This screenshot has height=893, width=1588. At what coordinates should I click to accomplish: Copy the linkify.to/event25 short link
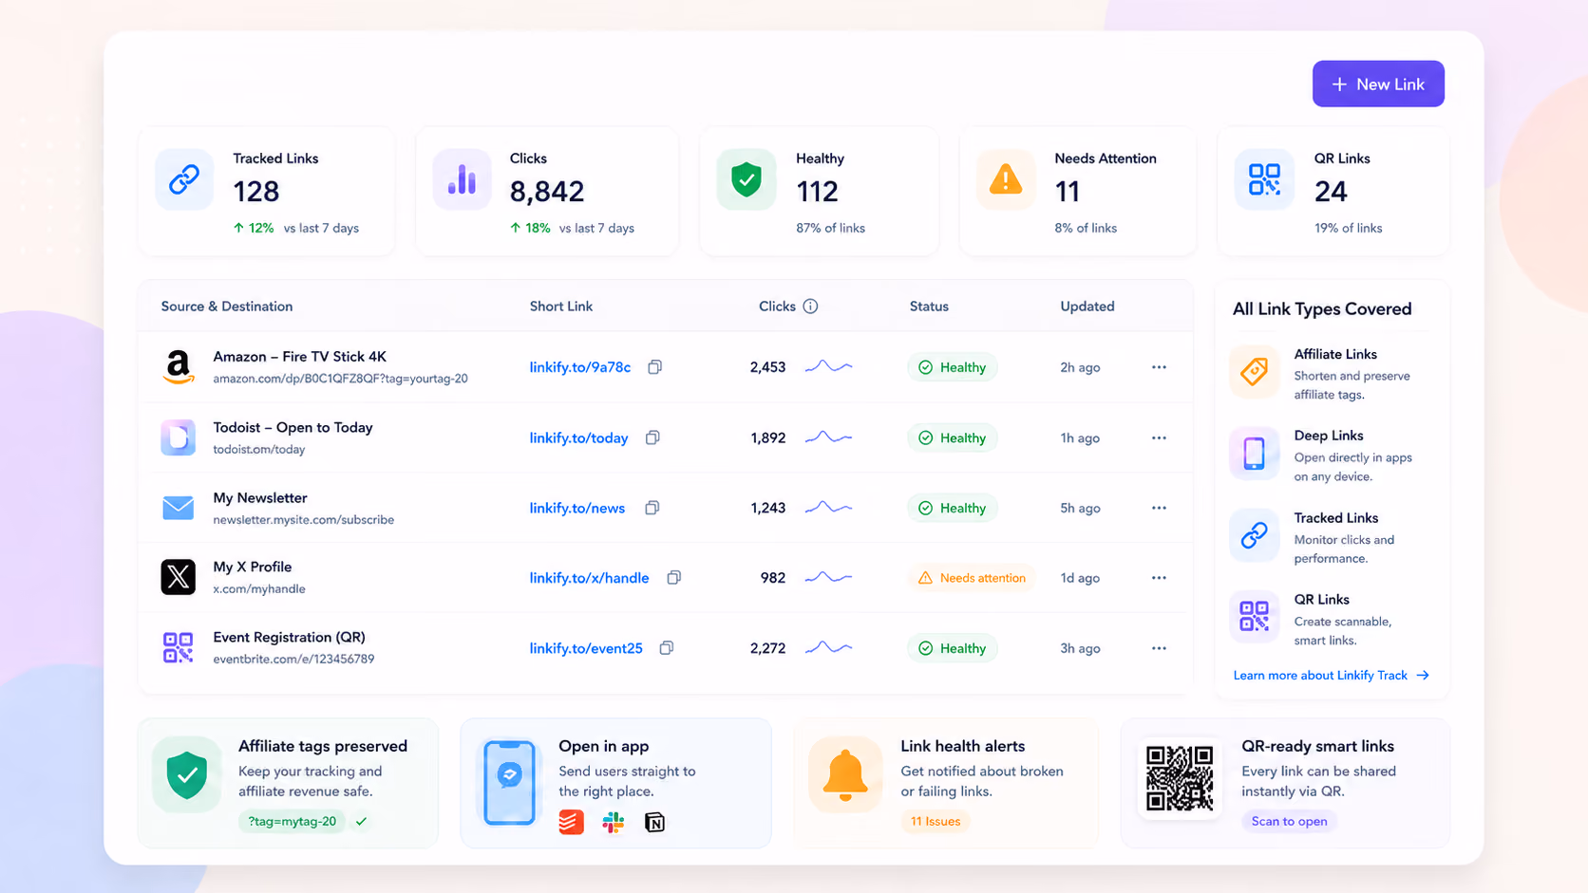(x=667, y=647)
